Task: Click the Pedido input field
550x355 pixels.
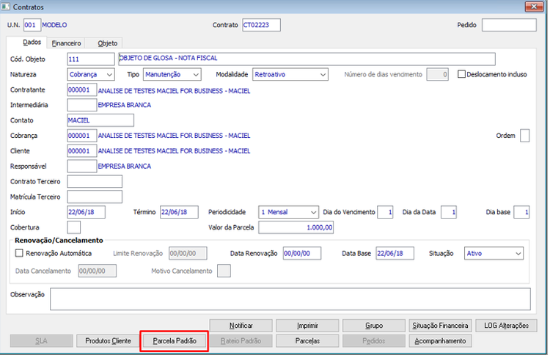Action: [509, 25]
